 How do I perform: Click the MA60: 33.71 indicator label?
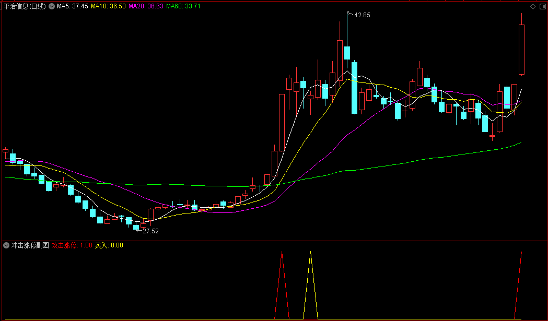[183, 6]
